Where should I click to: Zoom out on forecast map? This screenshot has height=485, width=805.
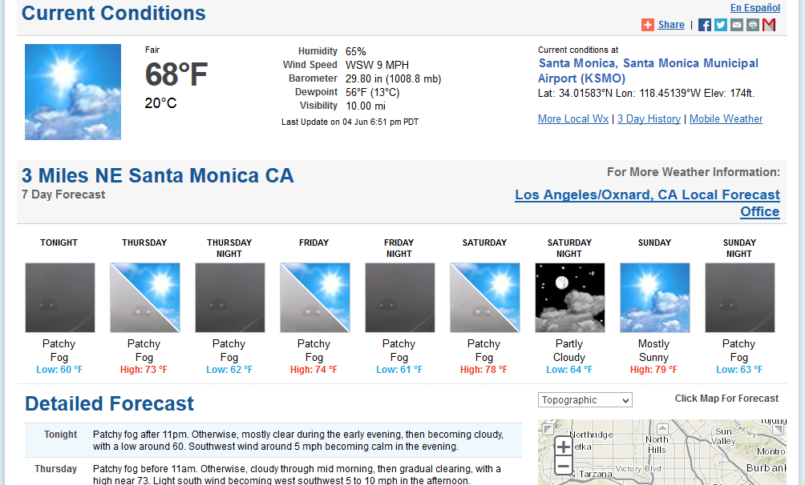pos(563,466)
